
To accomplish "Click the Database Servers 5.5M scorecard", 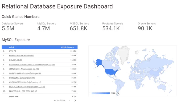I will [13, 27].
